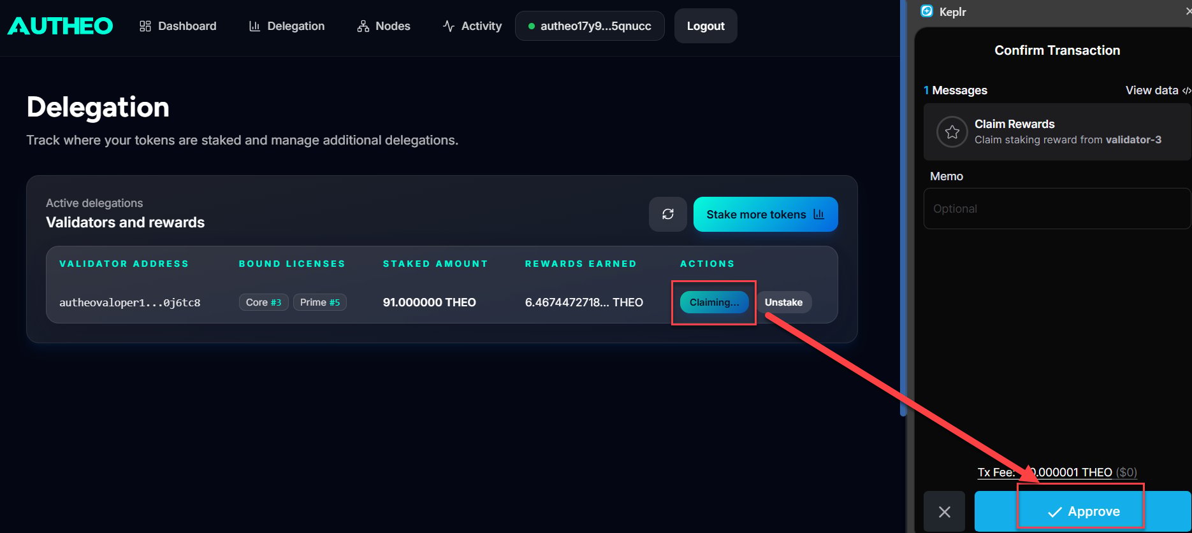1192x533 pixels.
Task: Click Stake more tokens button
Action: pos(766,214)
